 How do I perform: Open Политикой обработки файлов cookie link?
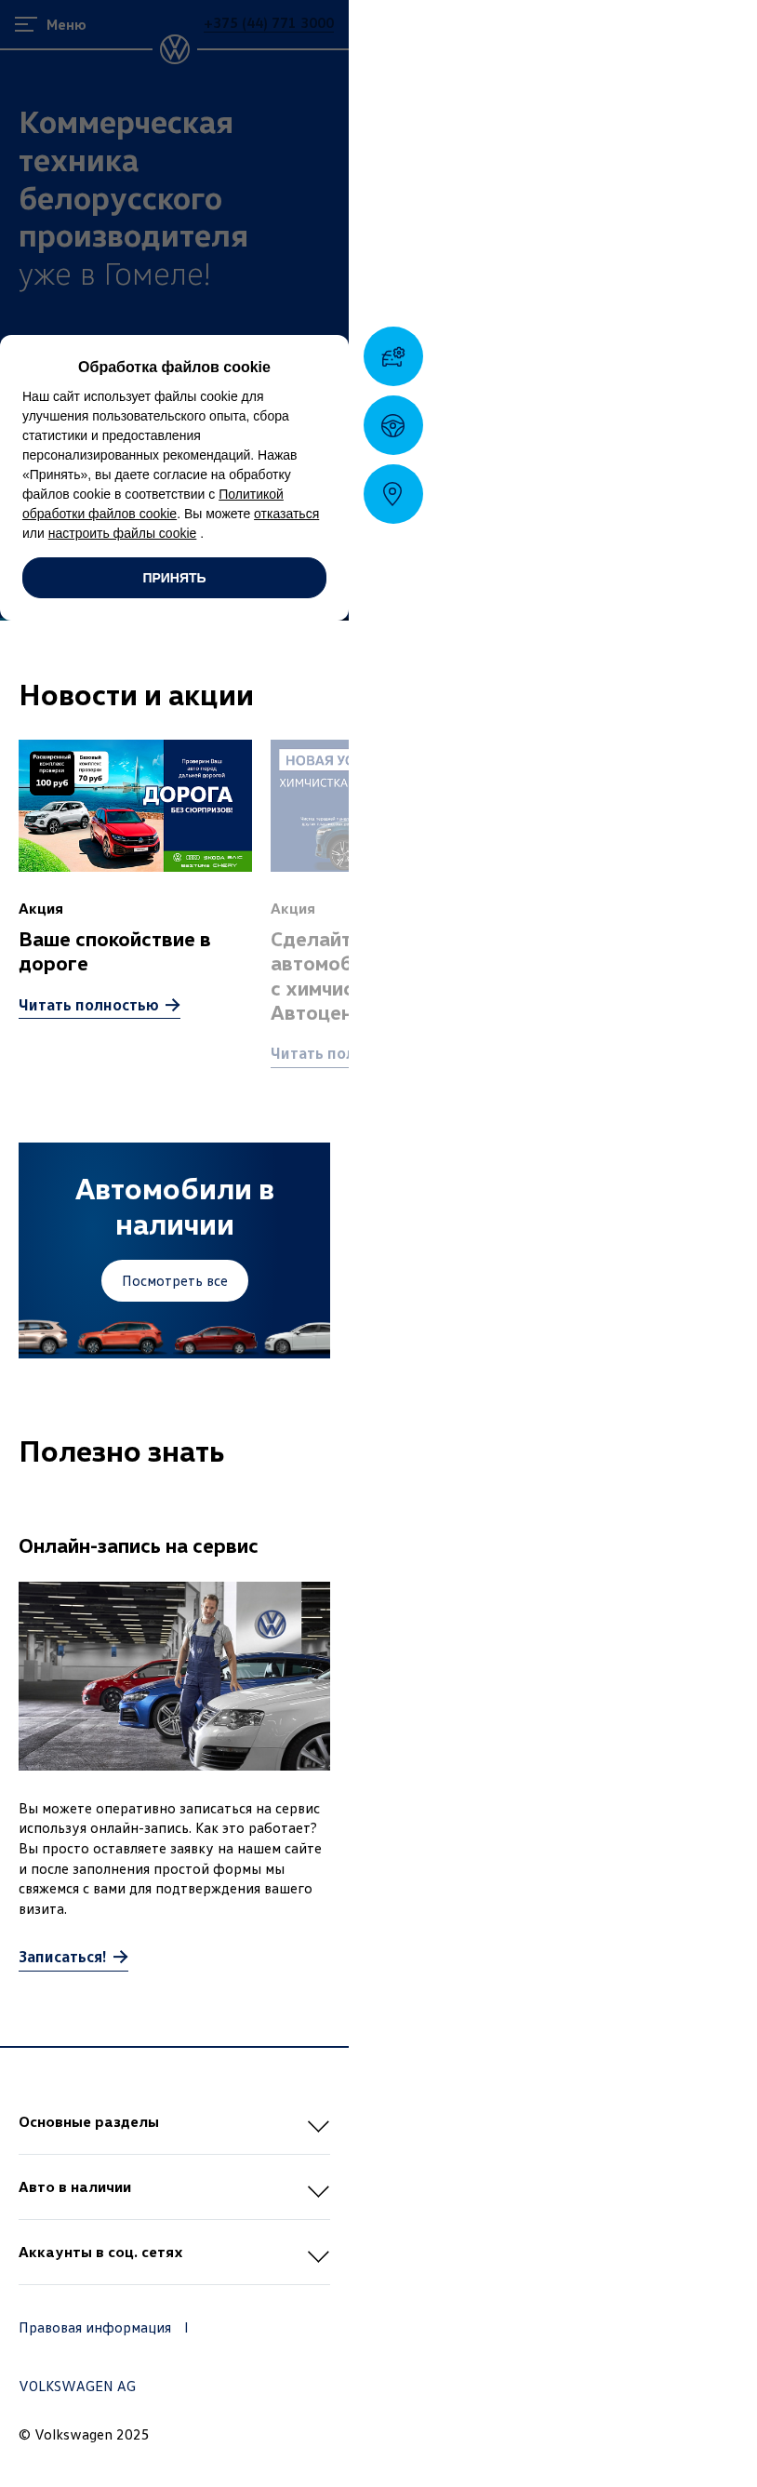pyautogui.click(x=153, y=504)
